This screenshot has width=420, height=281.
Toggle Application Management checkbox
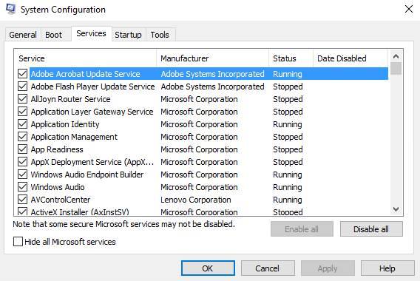tap(22, 137)
